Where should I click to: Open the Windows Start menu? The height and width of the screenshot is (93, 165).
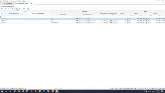click(x=2, y=91)
